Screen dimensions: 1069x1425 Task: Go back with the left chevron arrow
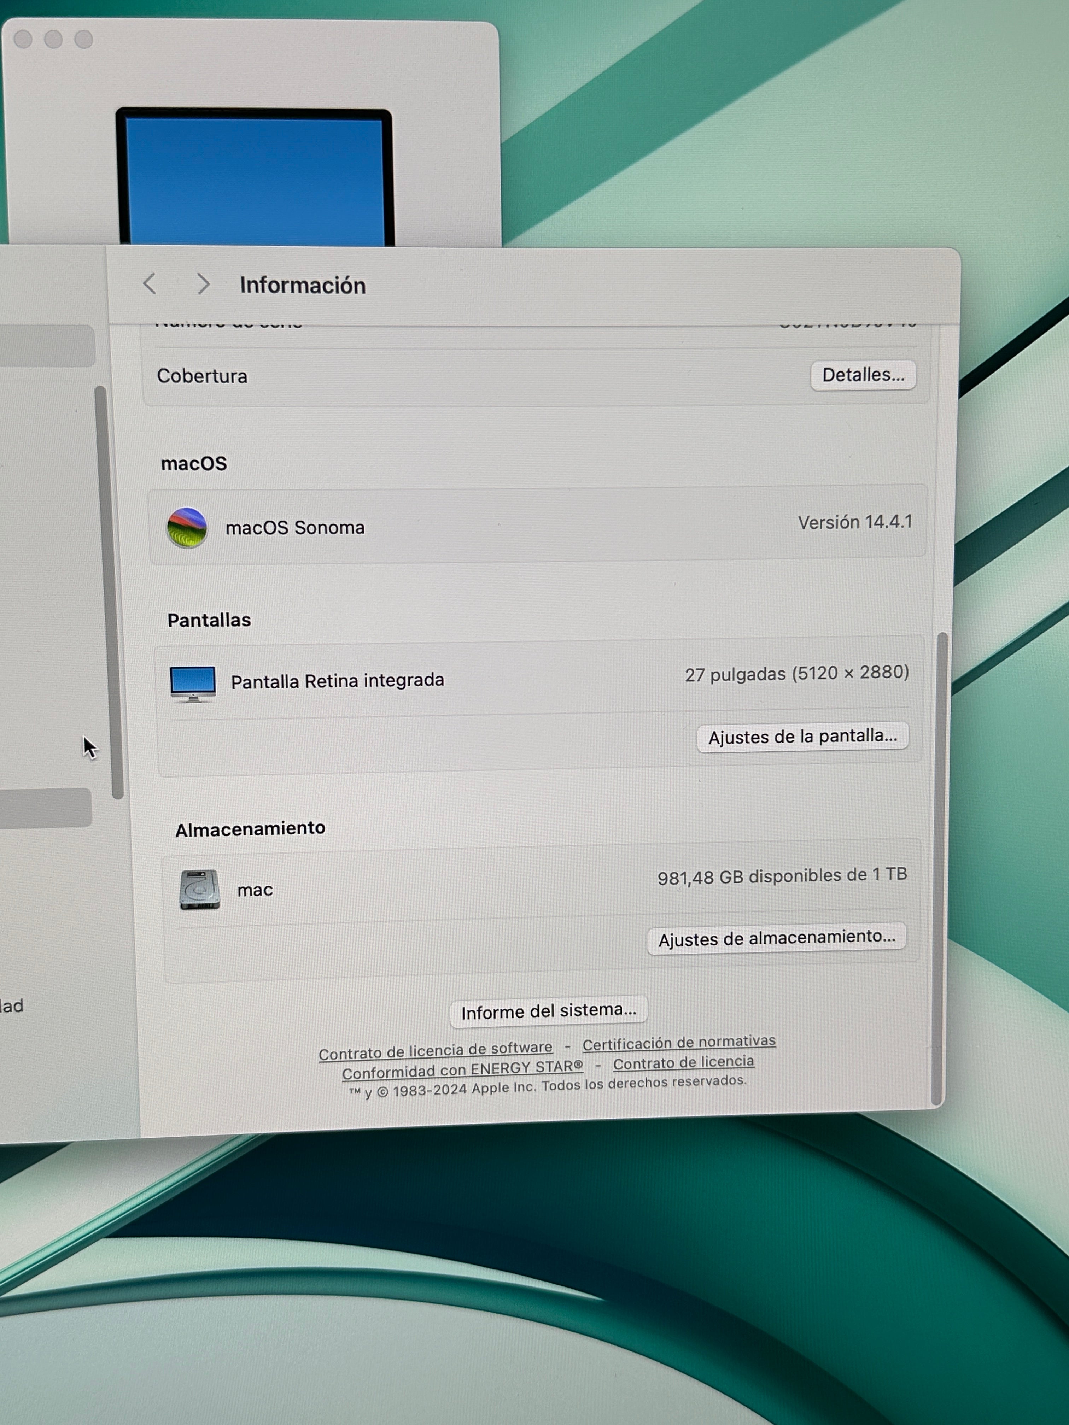click(x=150, y=283)
